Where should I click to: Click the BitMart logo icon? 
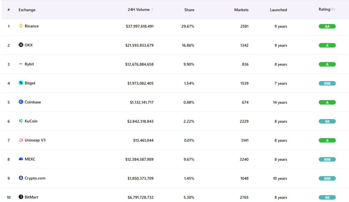coord(21,197)
